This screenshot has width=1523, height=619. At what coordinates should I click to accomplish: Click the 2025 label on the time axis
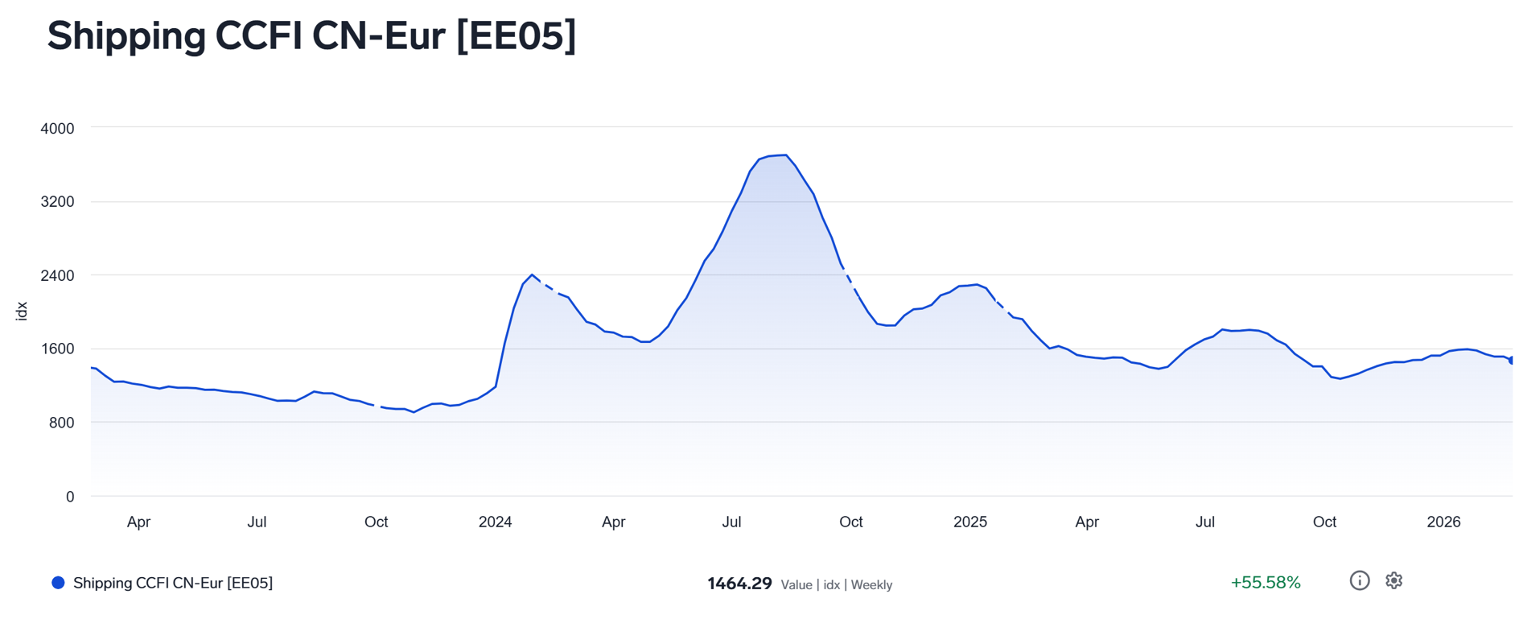click(969, 522)
